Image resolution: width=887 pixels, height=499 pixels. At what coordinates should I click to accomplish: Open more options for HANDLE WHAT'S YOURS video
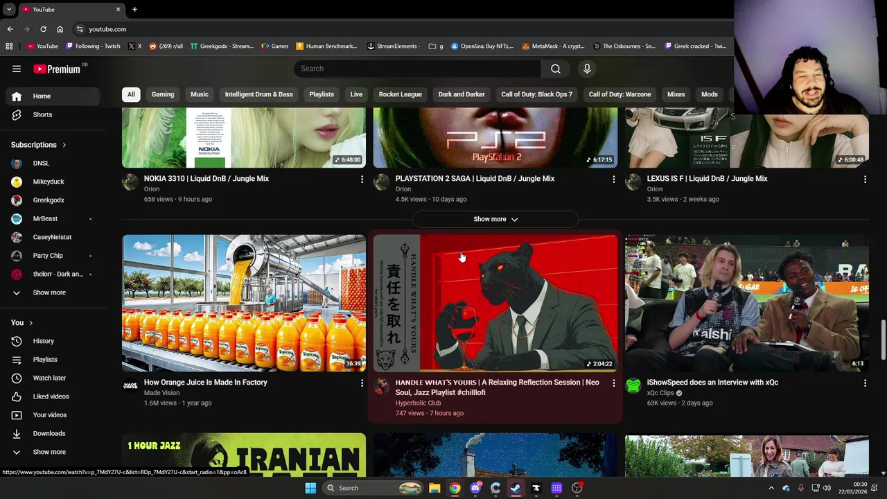click(x=613, y=383)
